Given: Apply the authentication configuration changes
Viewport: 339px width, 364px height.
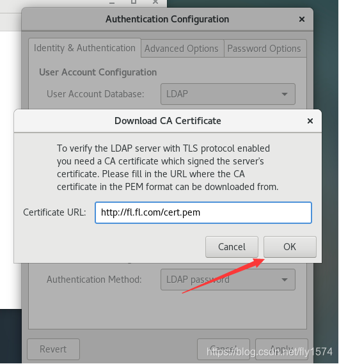Looking at the screenshot, I should click(x=281, y=349).
